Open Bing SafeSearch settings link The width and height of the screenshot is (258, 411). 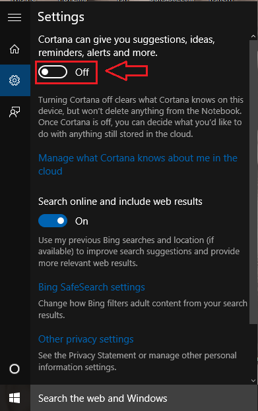(x=92, y=287)
